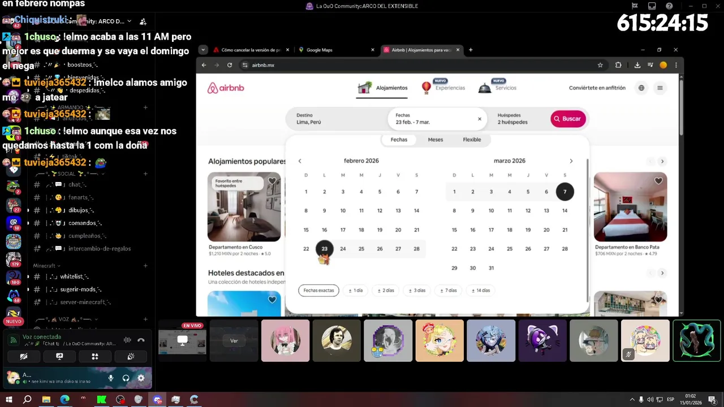
Task: Go back in browser history
Action: [204, 65]
